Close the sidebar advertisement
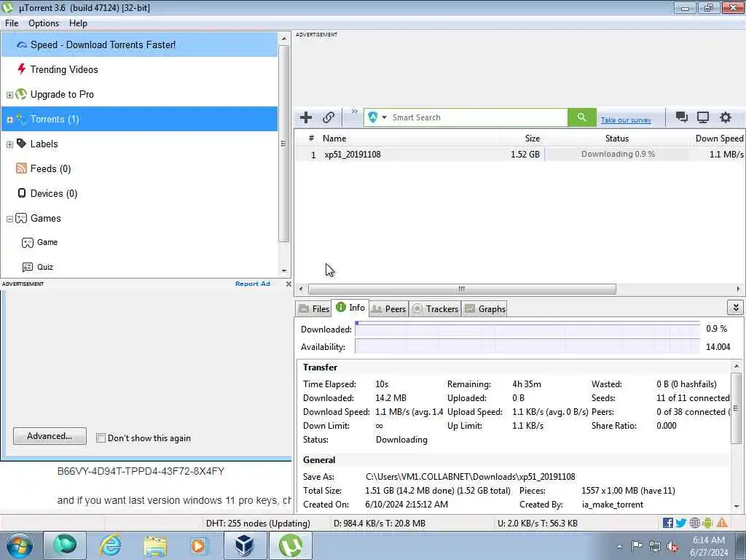This screenshot has width=746, height=560. tap(288, 284)
